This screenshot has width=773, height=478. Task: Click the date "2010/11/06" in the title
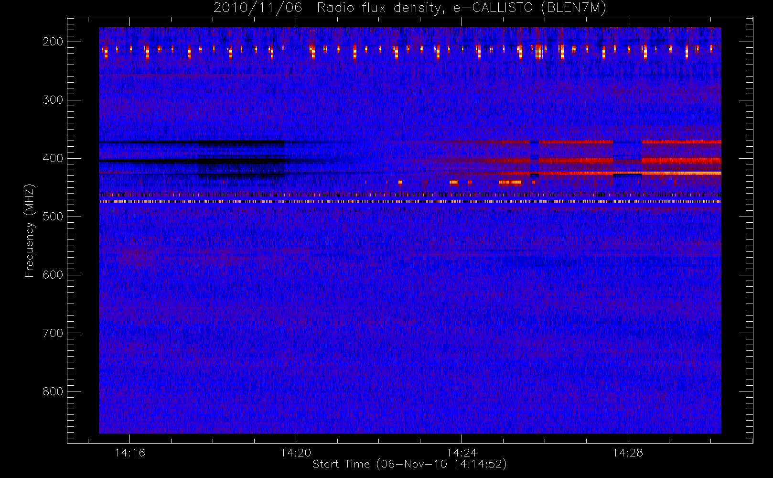258,8
